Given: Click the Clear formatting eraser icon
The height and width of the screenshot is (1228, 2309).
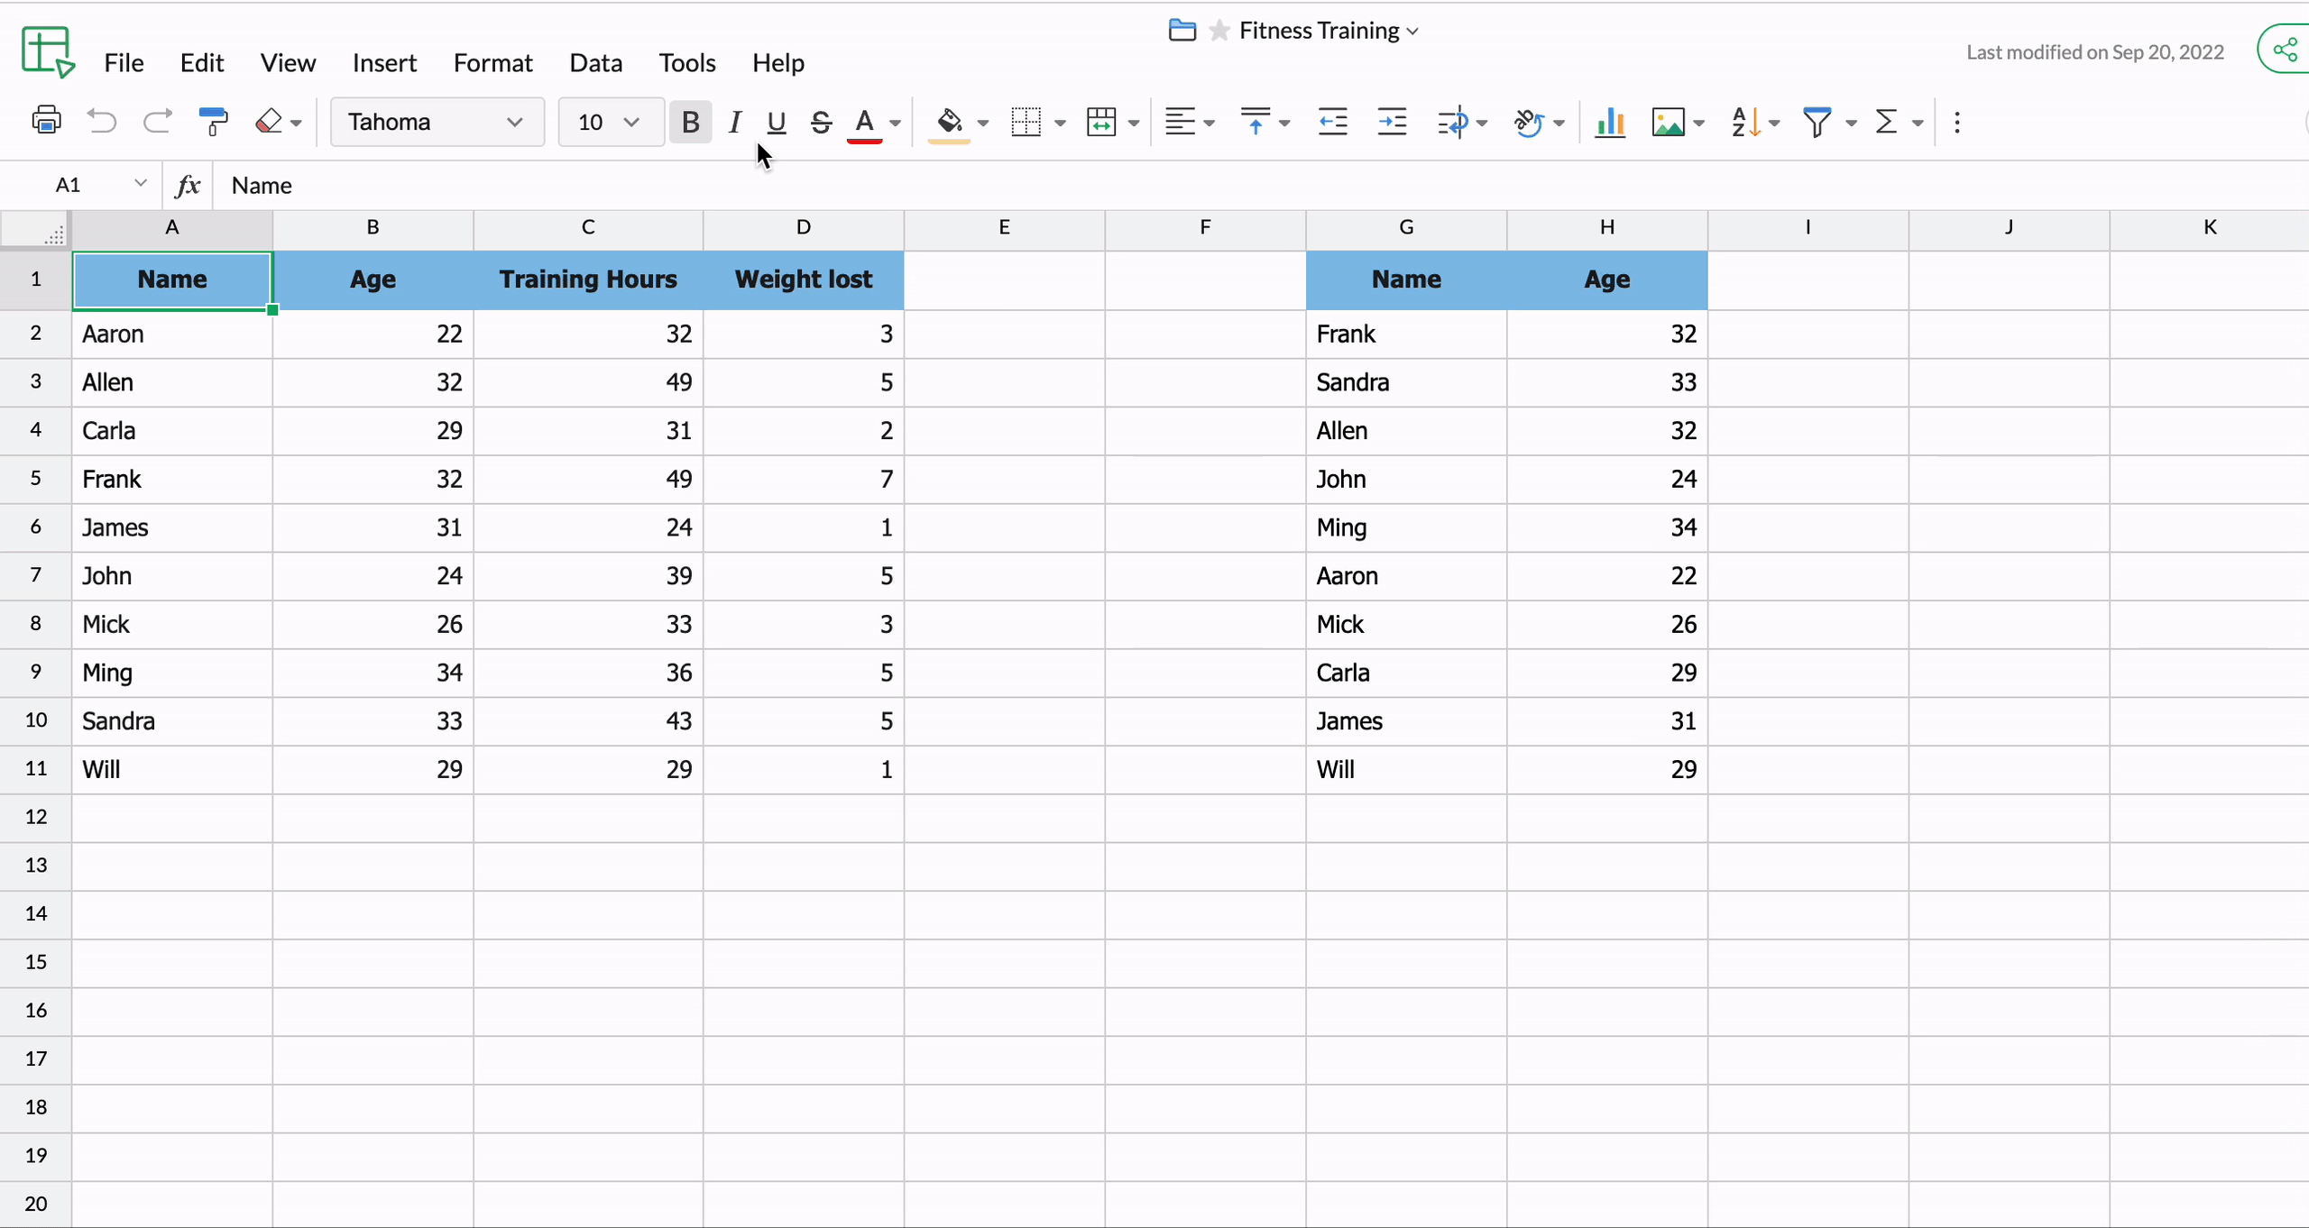Looking at the screenshot, I should tap(269, 121).
